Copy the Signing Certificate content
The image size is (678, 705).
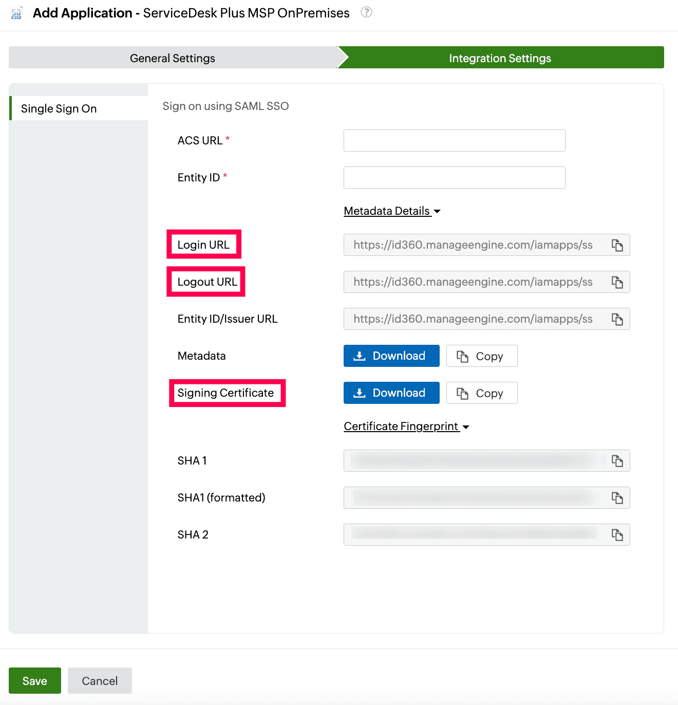click(481, 393)
